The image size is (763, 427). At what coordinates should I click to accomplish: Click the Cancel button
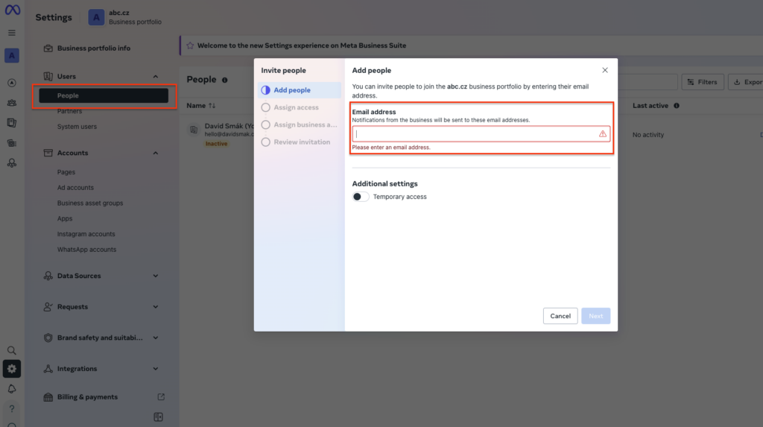pos(560,316)
